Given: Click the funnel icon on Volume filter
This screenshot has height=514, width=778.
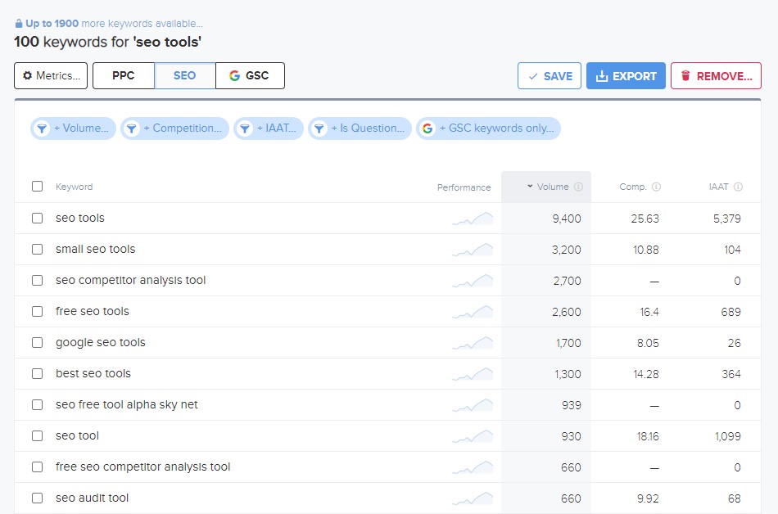Looking at the screenshot, I should coord(42,128).
